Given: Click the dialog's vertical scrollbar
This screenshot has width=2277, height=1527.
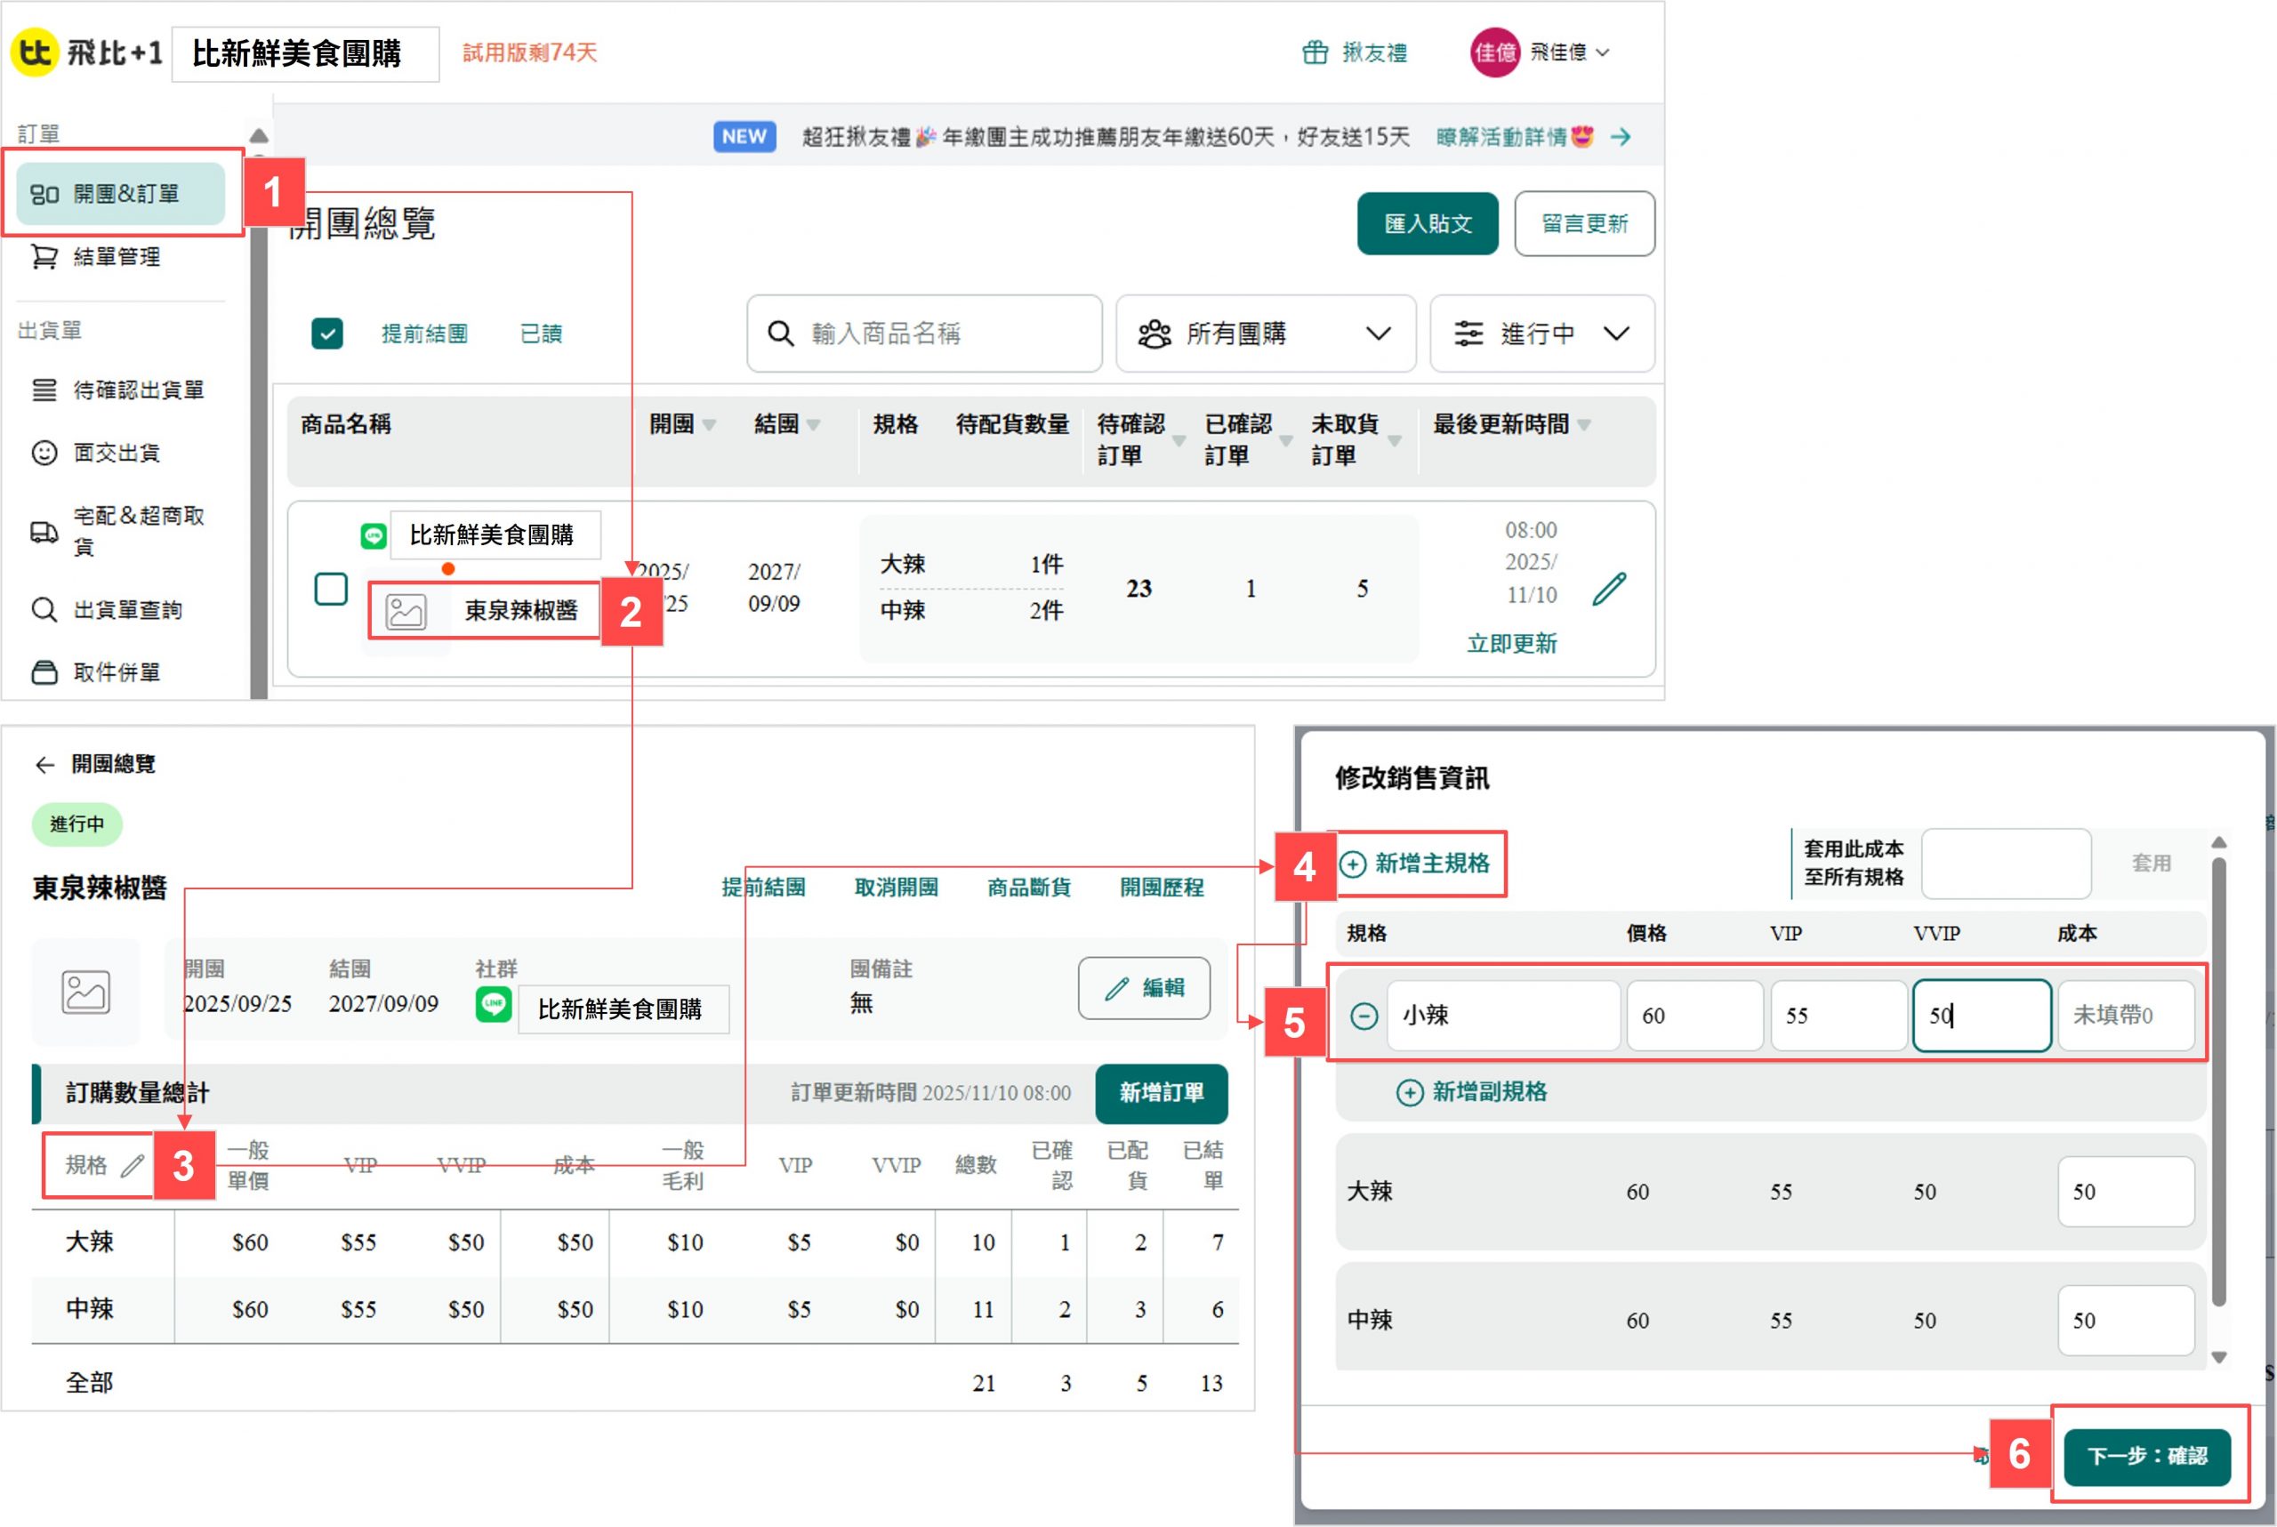Looking at the screenshot, I should click(x=2218, y=1081).
